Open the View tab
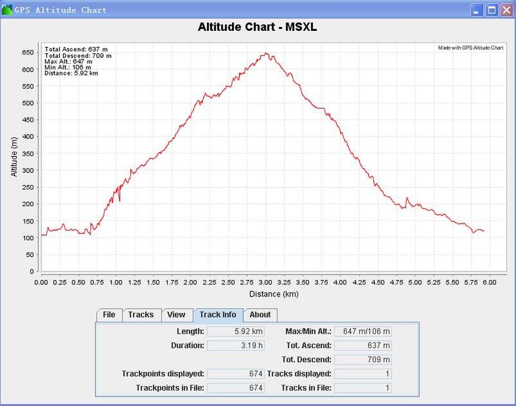The width and height of the screenshot is (516, 406). point(176,315)
